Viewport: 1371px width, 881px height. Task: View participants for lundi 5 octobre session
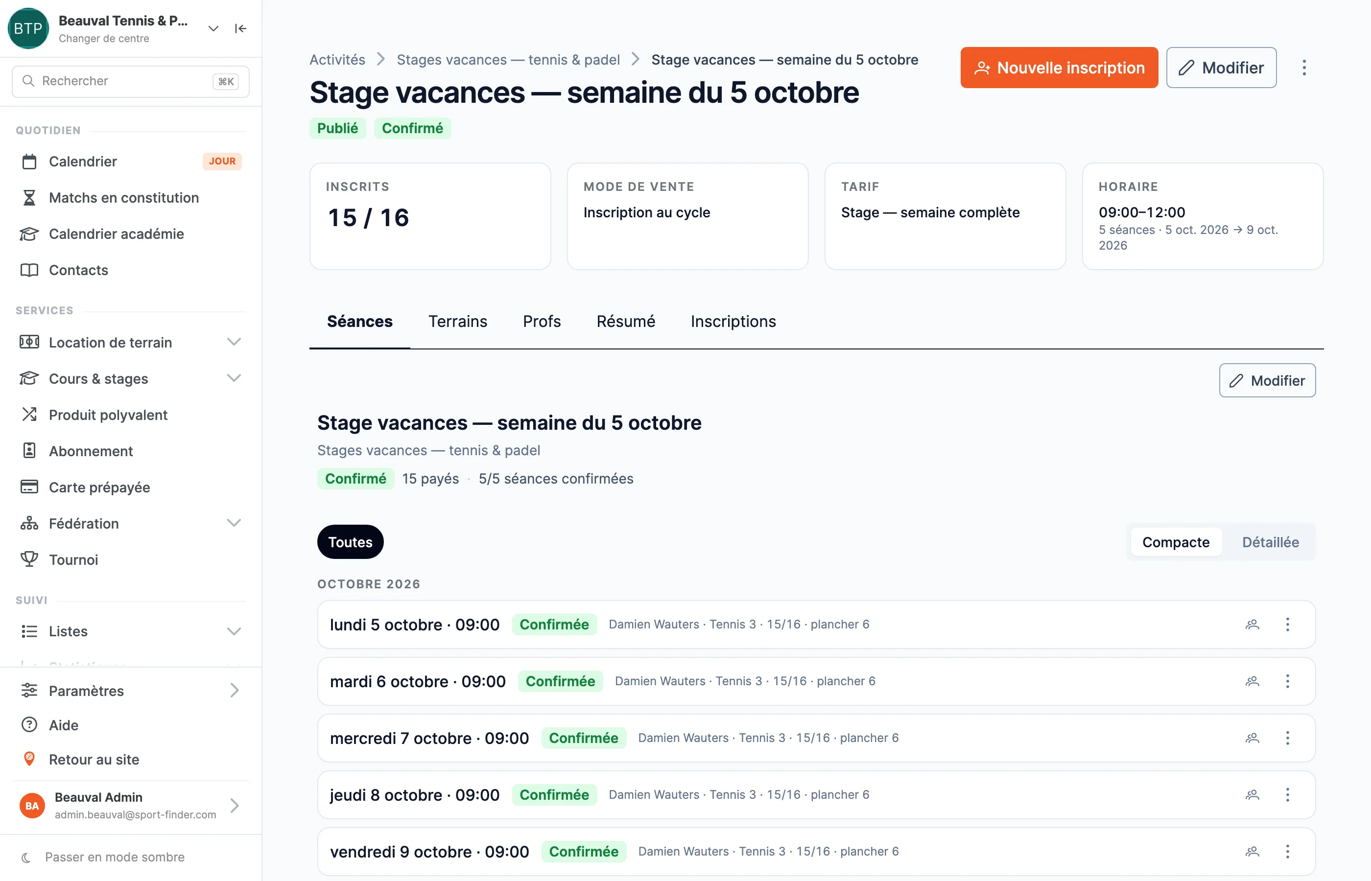[1252, 624]
